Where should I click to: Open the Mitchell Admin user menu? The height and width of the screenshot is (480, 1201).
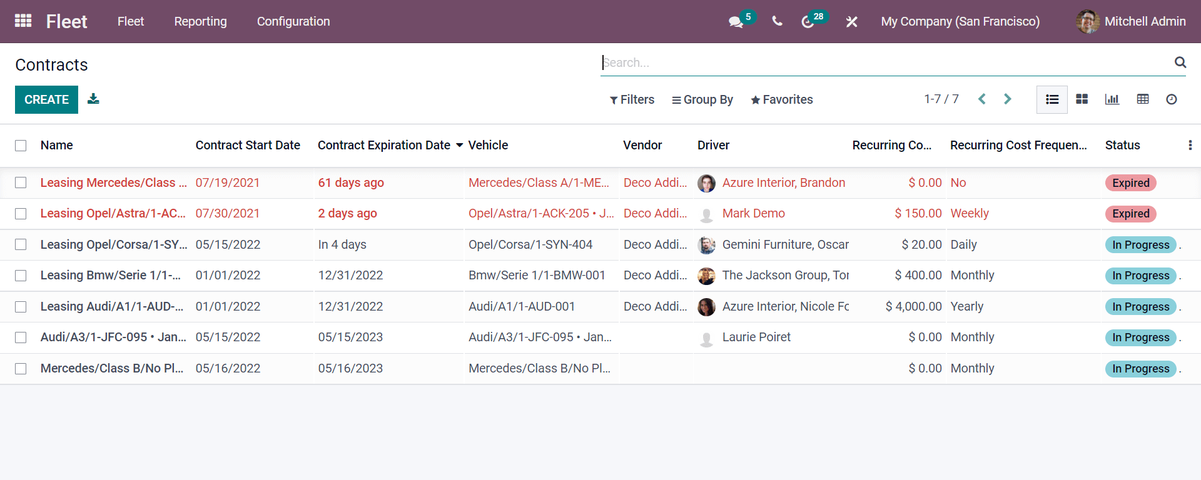point(1131,21)
